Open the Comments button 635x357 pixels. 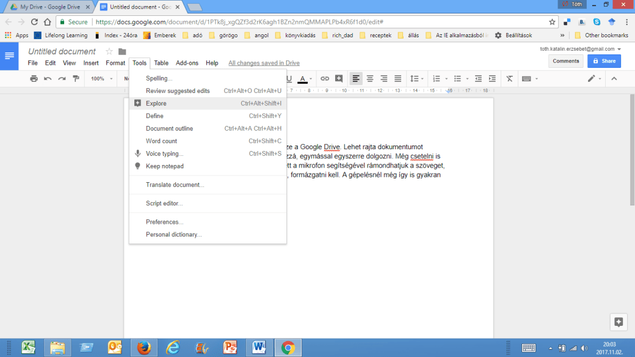click(x=566, y=61)
